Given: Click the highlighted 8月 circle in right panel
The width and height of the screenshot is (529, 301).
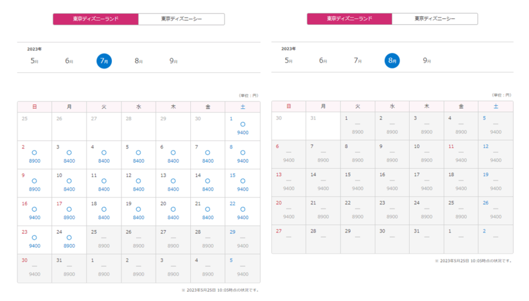Looking at the screenshot, I should click(x=392, y=61).
